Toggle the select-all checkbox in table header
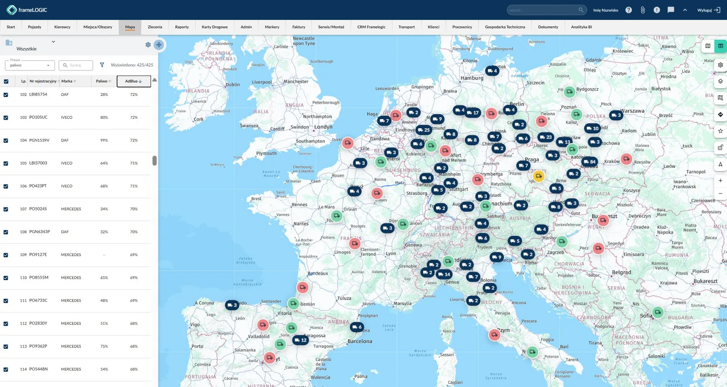 coord(6,81)
